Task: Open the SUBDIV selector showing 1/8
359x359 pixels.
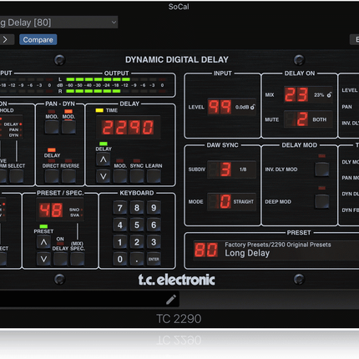Action: pyautogui.click(x=231, y=169)
